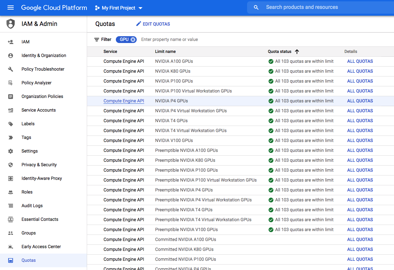Select Preemptible NVIDIA T4 Virtual Workstation GPUs
Viewport: 394px width, 270px height.
(203, 220)
